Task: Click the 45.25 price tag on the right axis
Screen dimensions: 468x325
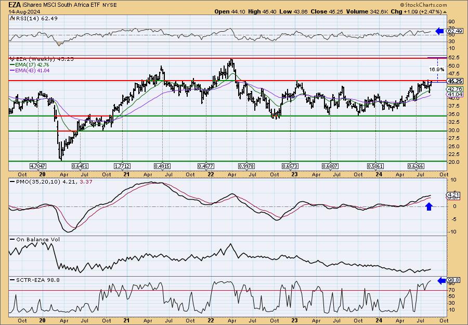Action: pos(455,81)
